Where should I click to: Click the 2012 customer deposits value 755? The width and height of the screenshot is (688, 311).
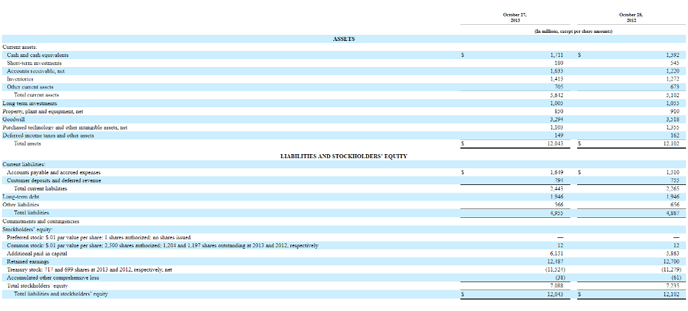675,180
